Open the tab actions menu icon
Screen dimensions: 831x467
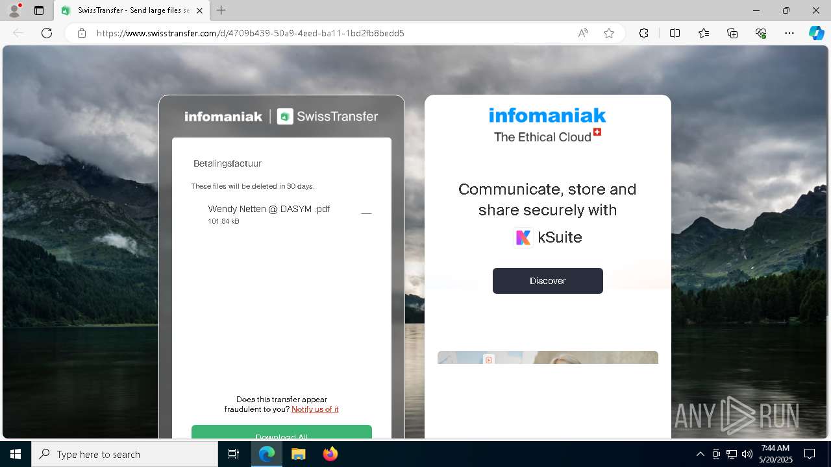point(39,10)
